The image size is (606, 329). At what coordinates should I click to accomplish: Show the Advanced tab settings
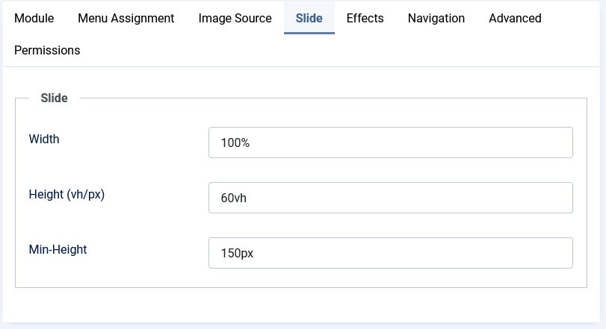(x=515, y=18)
